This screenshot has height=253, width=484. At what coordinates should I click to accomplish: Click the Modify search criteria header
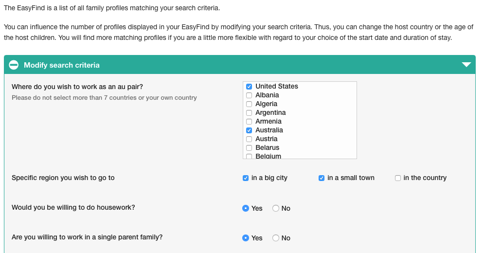pyautogui.click(x=240, y=65)
